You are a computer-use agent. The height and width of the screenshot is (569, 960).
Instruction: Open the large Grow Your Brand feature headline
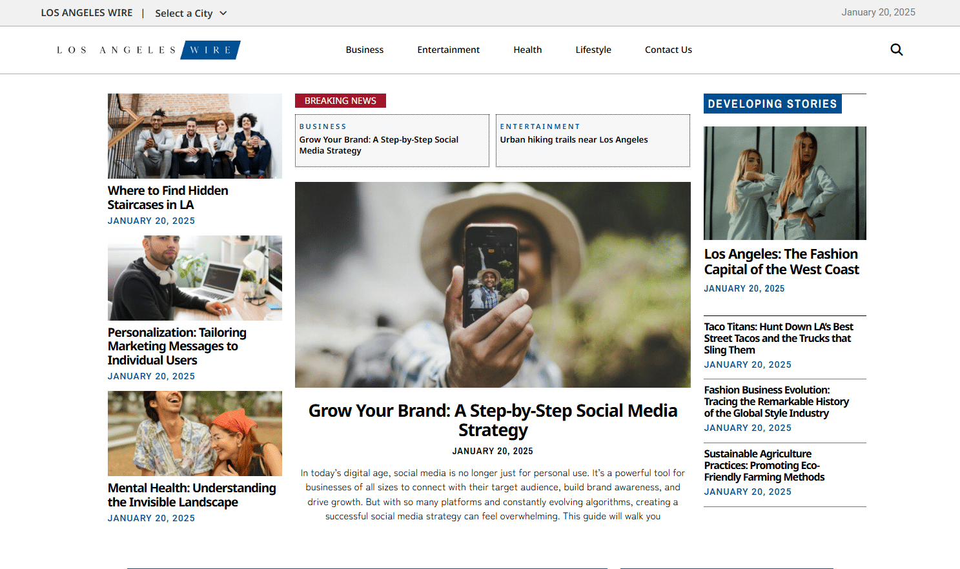(493, 420)
